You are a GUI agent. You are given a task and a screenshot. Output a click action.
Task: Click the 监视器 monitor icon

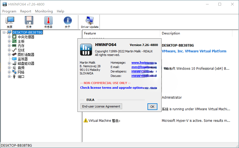(x=14, y=59)
